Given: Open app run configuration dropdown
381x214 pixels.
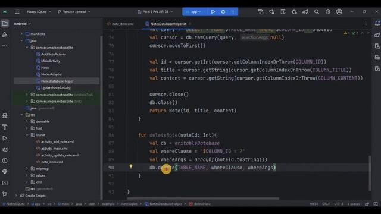Looking at the screenshot, I should tap(193, 12).
